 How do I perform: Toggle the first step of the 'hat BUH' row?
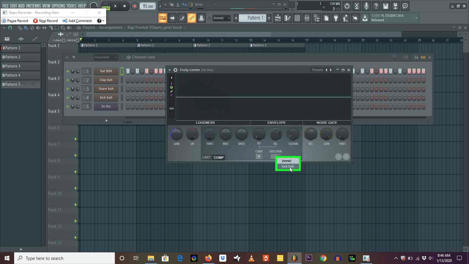tap(128, 71)
